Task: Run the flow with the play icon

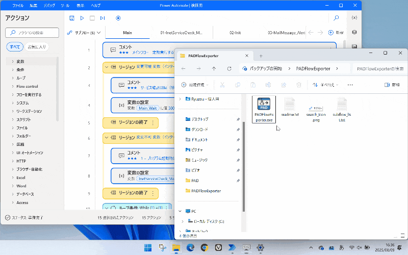Action: [x=82, y=18]
